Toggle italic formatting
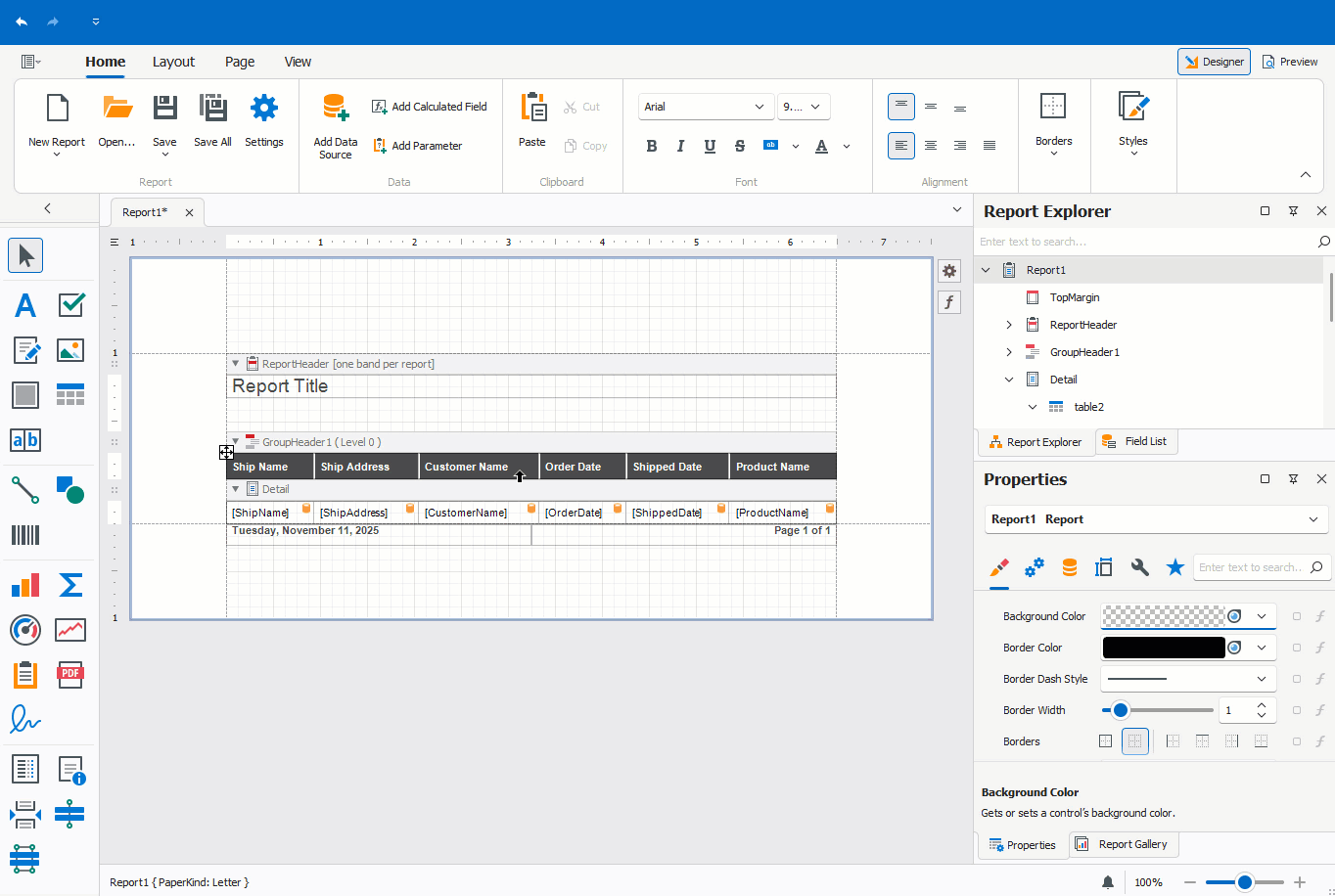This screenshot has height=896, width=1335. click(680, 145)
